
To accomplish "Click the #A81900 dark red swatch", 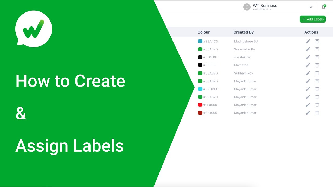I will point(200,113).
